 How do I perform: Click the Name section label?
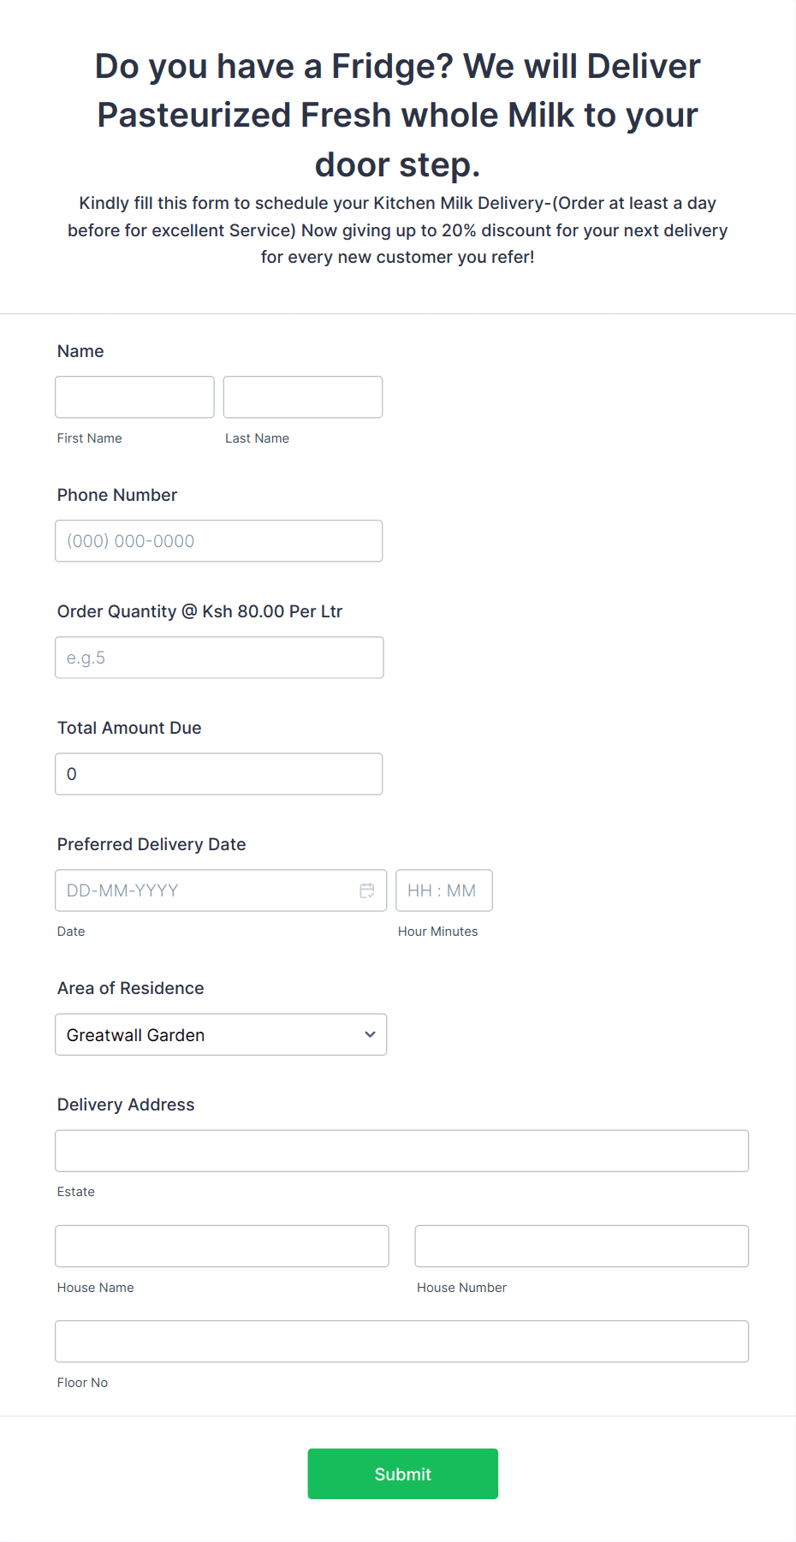(80, 351)
